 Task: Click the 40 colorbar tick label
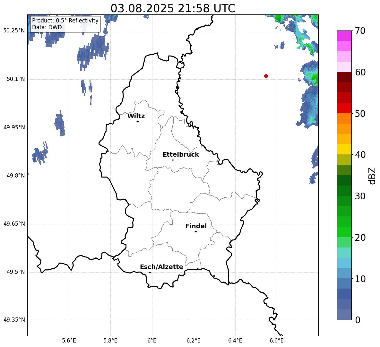point(360,155)
